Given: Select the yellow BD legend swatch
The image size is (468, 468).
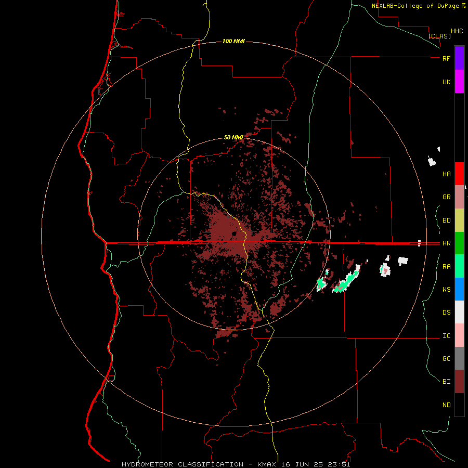Looking at the screenshot, I should pos(459,220).
